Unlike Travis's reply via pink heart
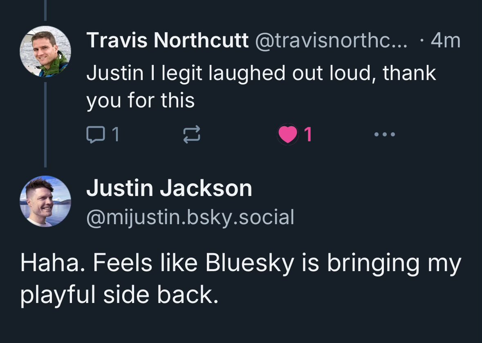Viewport: 482px width, 343px height. coord(287,134)
